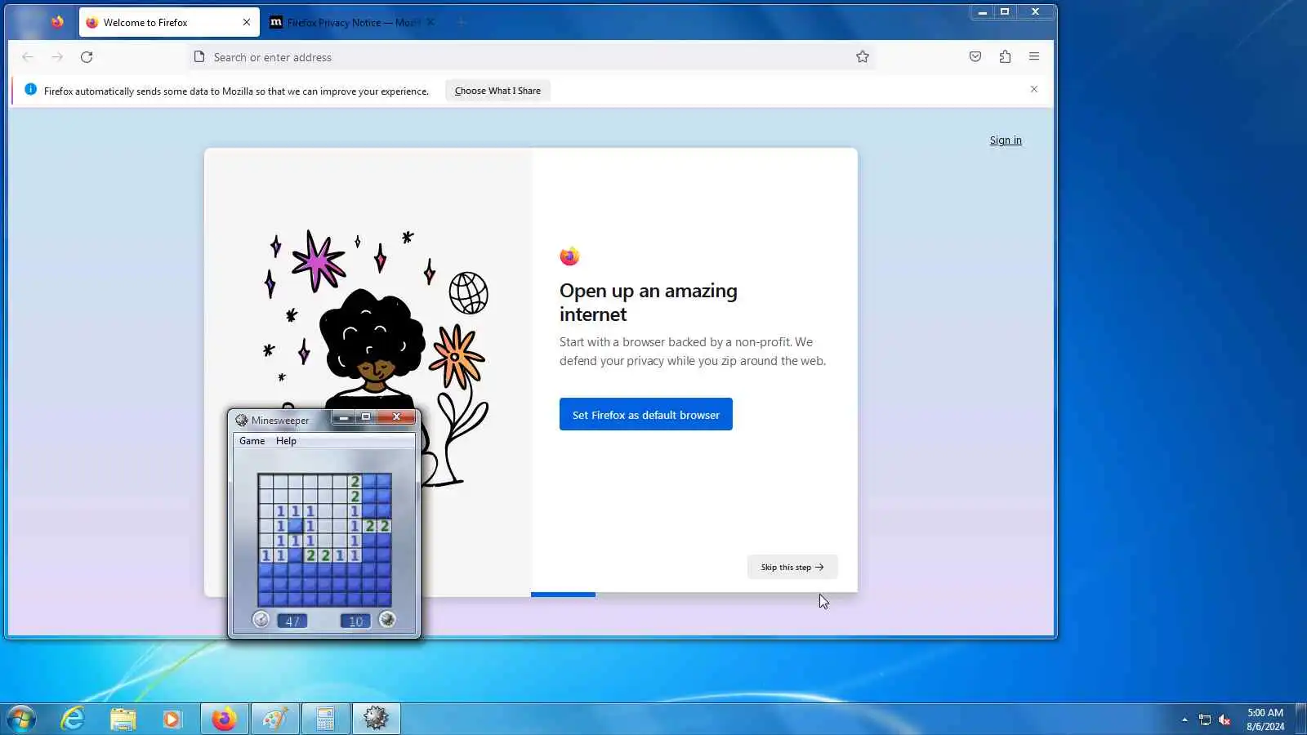Click the muted volume tray icon

point(1224,719)
